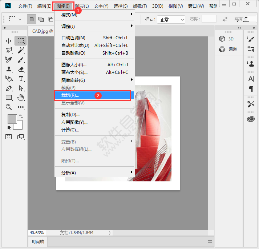Select the Rectangular Marquee tool in toolbox
The image size is (259, 249).
21,40
